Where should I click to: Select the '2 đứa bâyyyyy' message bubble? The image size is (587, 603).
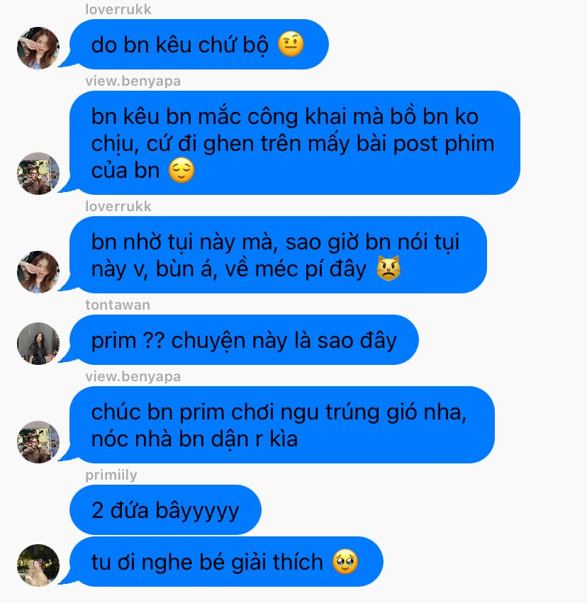coord(165,510)
